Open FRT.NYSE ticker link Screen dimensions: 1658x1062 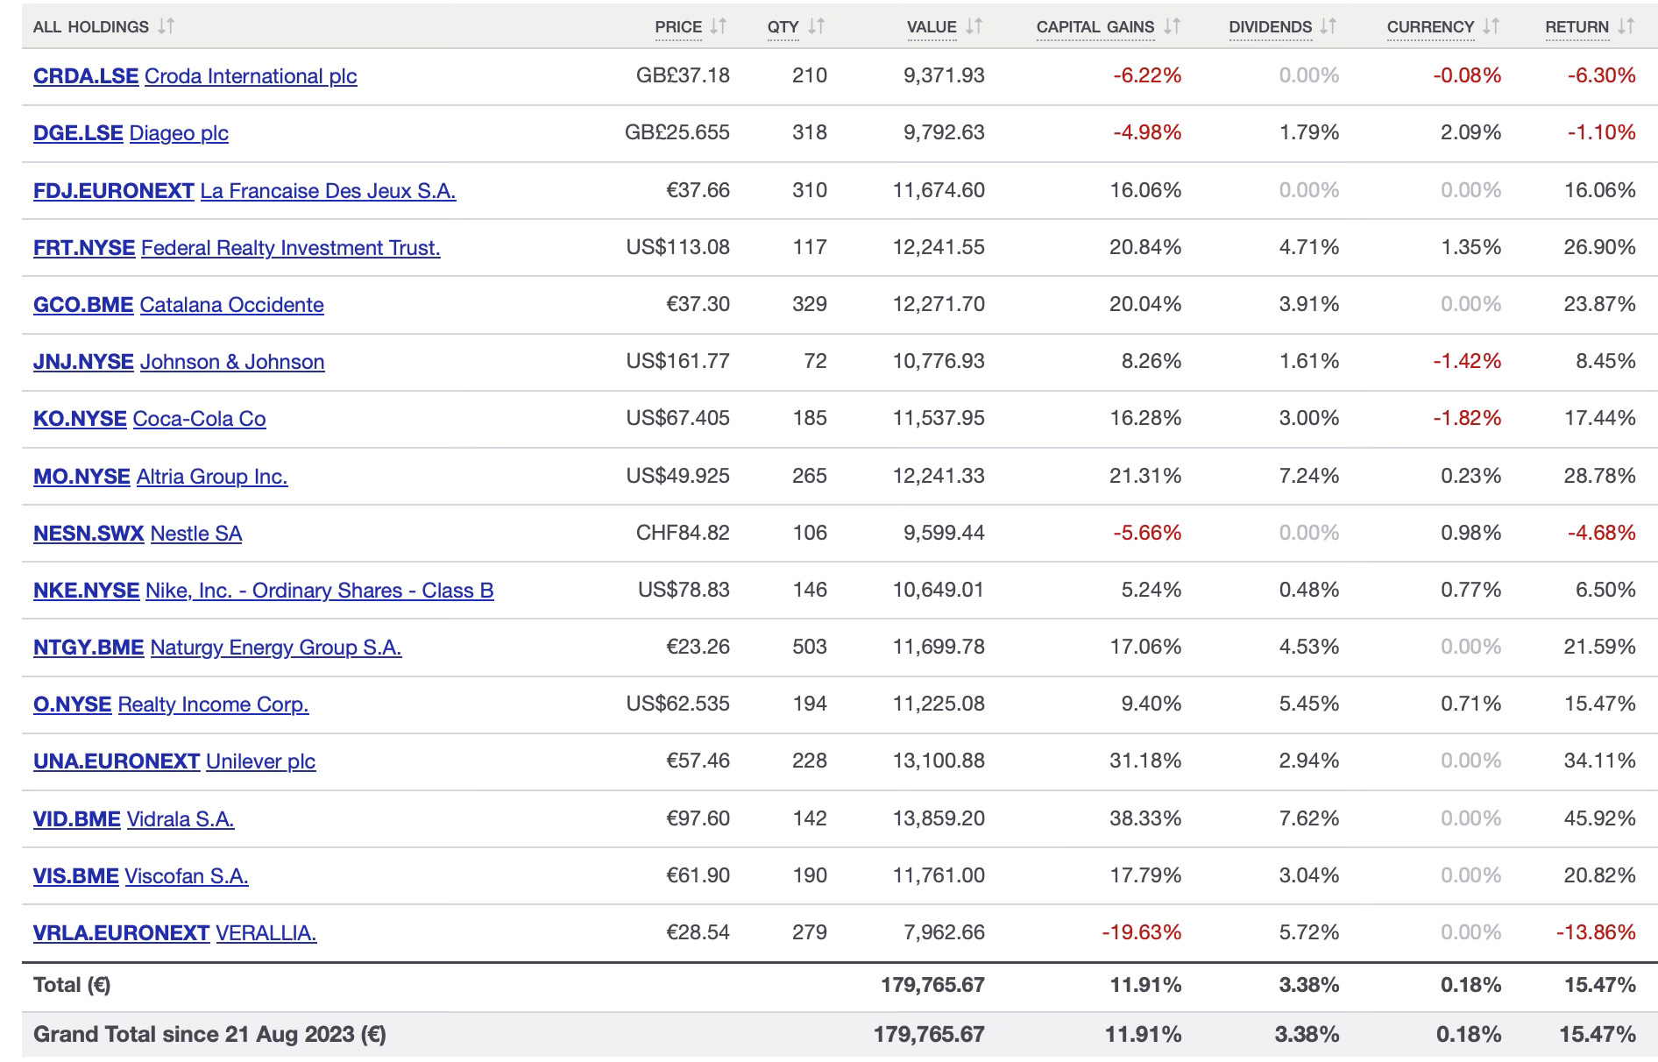[84, 248]
